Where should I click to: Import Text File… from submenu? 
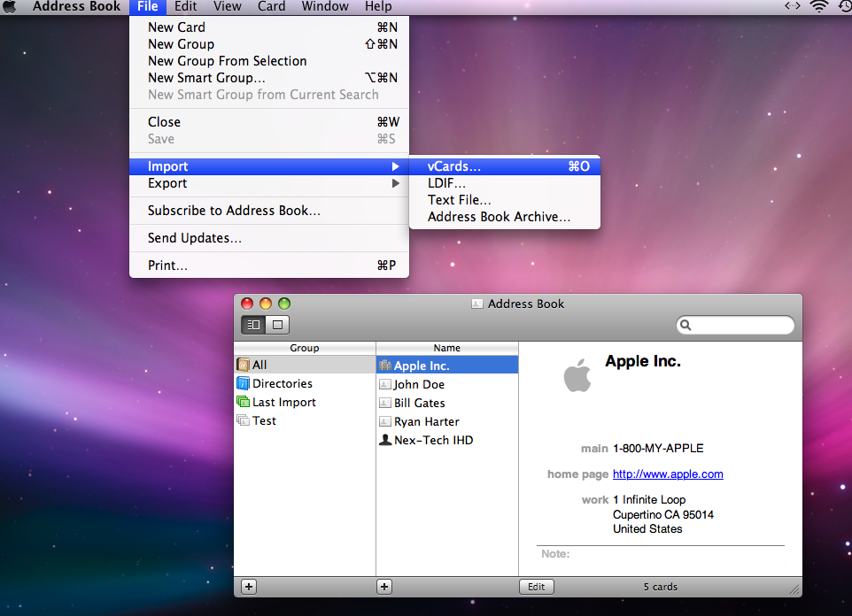(x=505, y=200)
